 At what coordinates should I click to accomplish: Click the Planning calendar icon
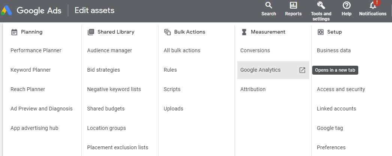(14, 32)
